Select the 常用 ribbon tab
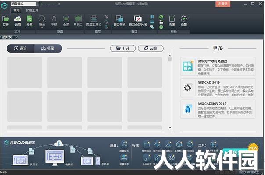 point(16,11)
